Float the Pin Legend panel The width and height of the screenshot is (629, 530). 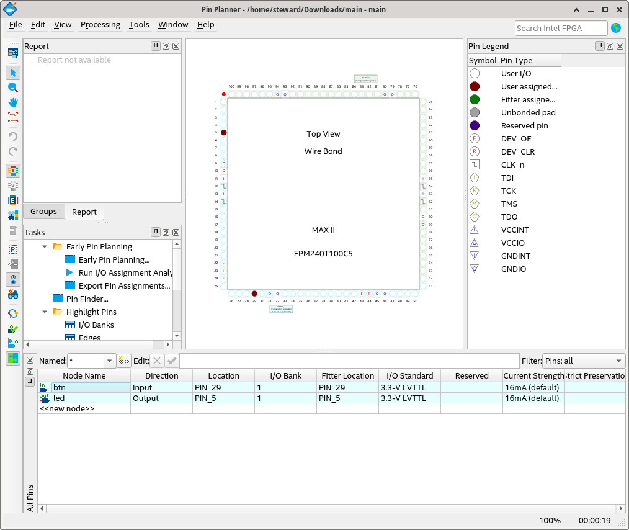click(x=610, y=46)
